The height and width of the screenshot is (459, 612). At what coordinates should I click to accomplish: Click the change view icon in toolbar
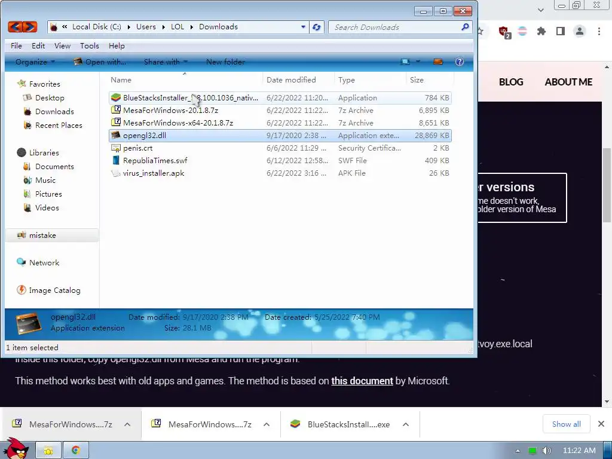(406, 62)
